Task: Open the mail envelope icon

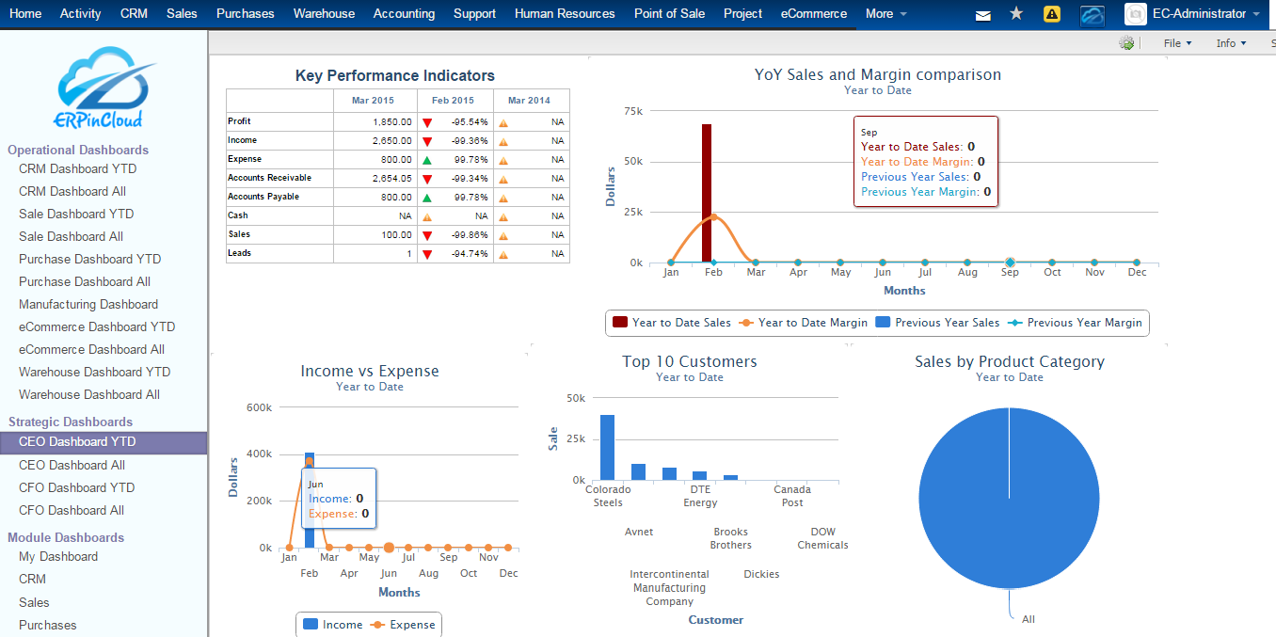Action: point(983,15)
